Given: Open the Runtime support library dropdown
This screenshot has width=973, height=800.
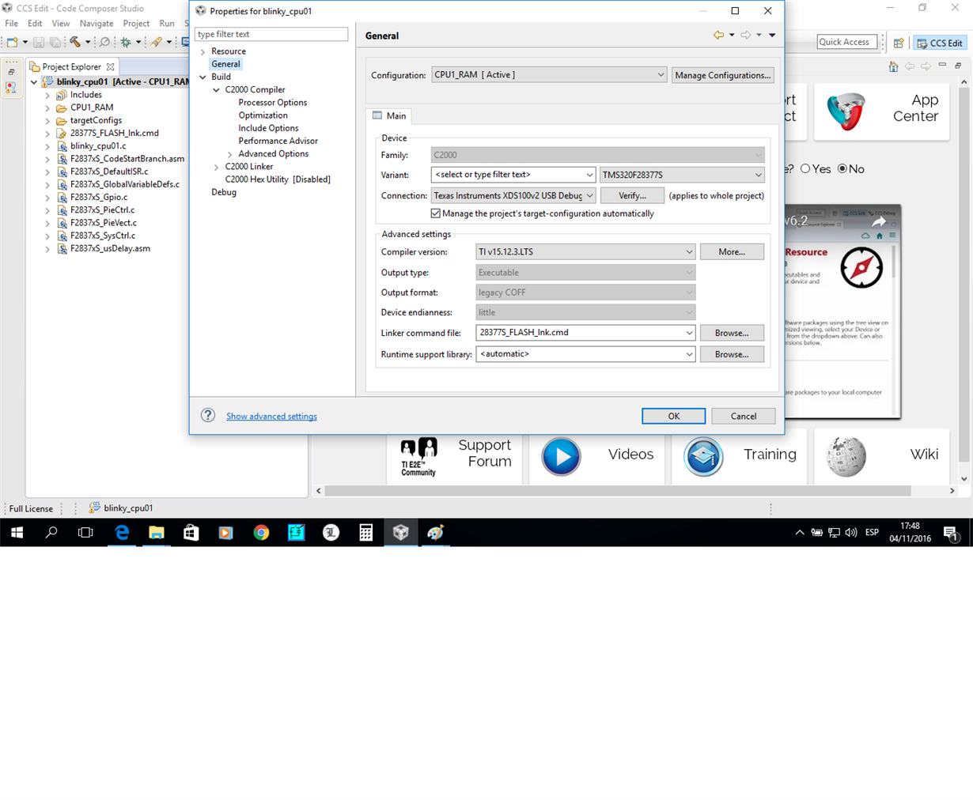Looking at the screenshot, I should click(585, 354).
